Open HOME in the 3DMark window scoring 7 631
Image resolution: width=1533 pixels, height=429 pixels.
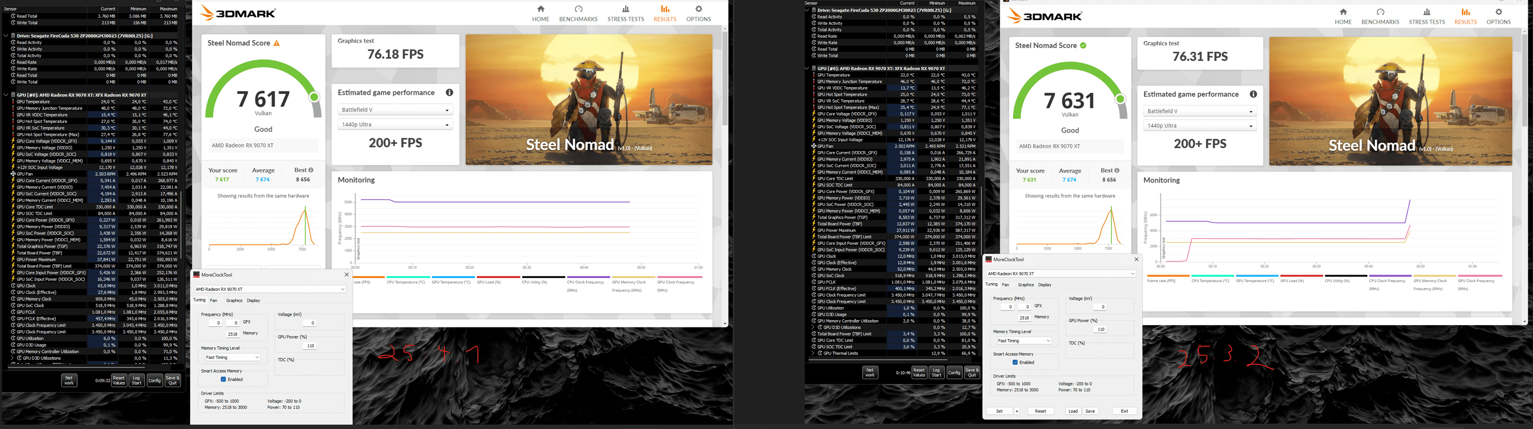(x=1343, y=16)
